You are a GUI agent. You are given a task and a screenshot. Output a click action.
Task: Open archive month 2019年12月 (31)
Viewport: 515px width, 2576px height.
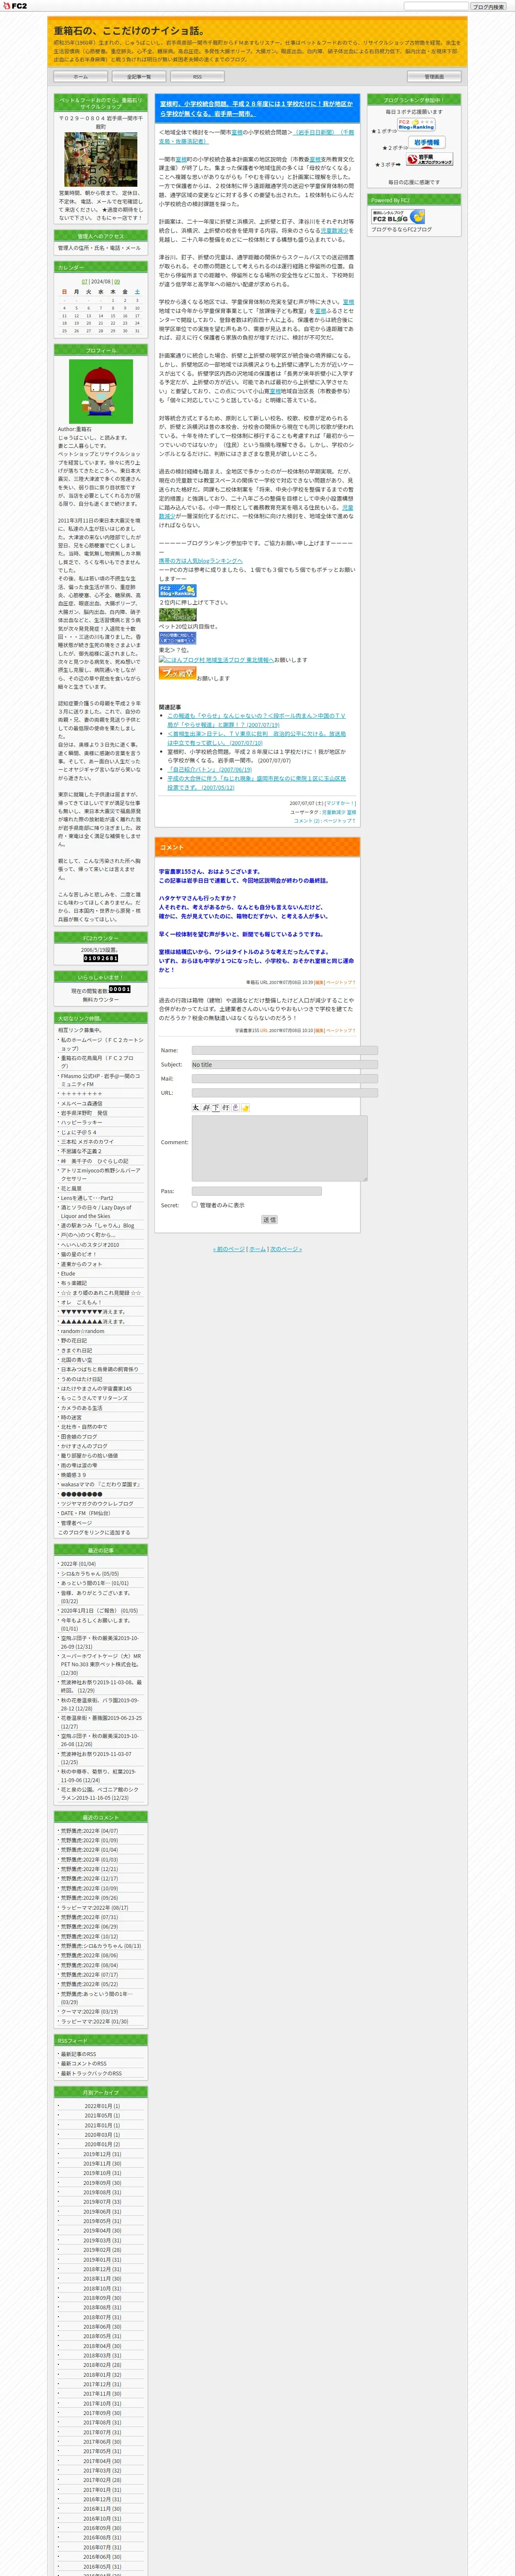click(x=102, y=2155)
